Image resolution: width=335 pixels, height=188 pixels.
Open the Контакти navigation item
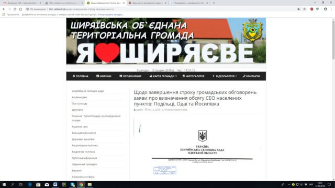pos(251,76)
